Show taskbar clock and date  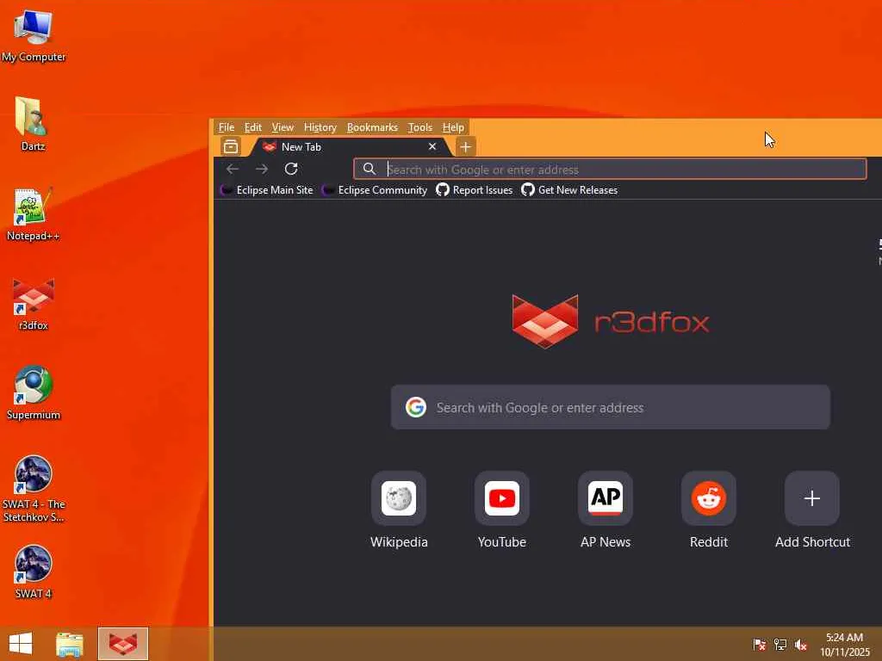coord(844,645)
